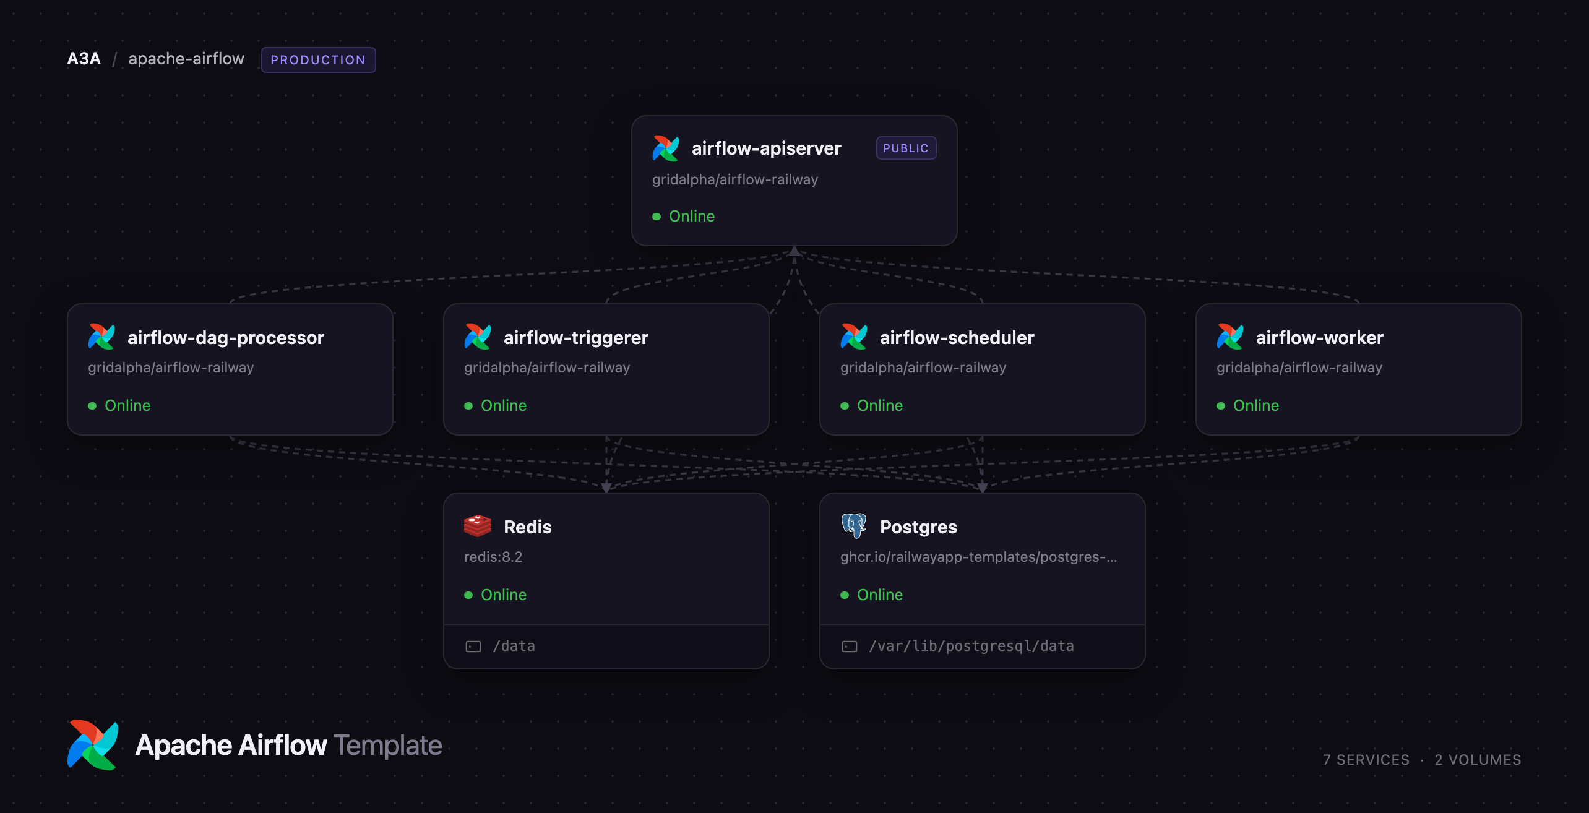Click the airflow-dag-processor Online status text
This screenshot has width=1589, height=813.
tap(127, 406)
